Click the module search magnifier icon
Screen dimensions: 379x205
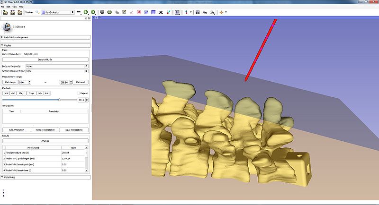pyautogui.click(x=37, y=12)
